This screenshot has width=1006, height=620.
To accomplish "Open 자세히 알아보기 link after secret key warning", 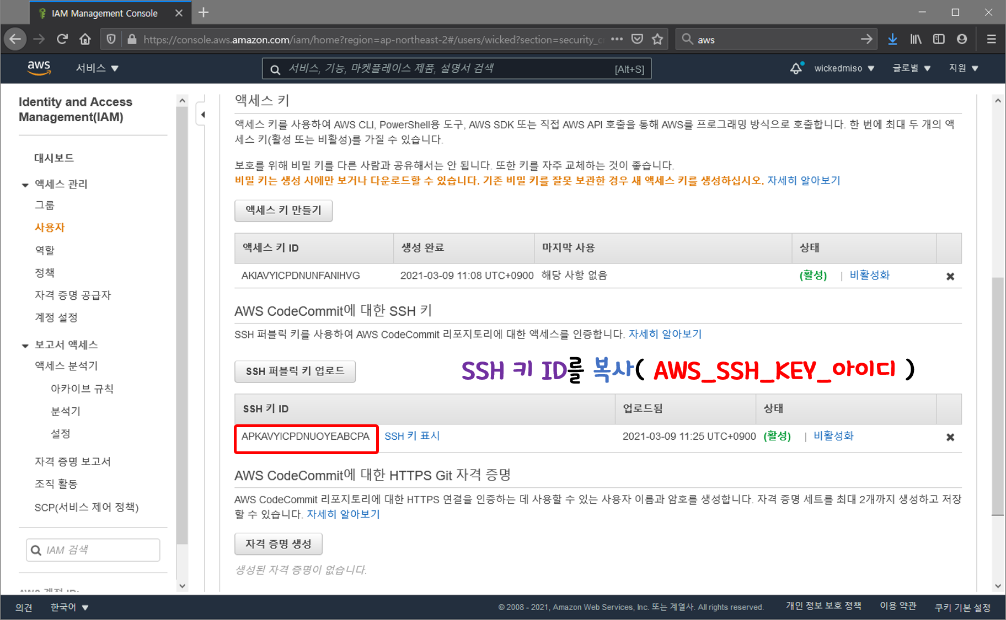I will click(x=804, y=181).
